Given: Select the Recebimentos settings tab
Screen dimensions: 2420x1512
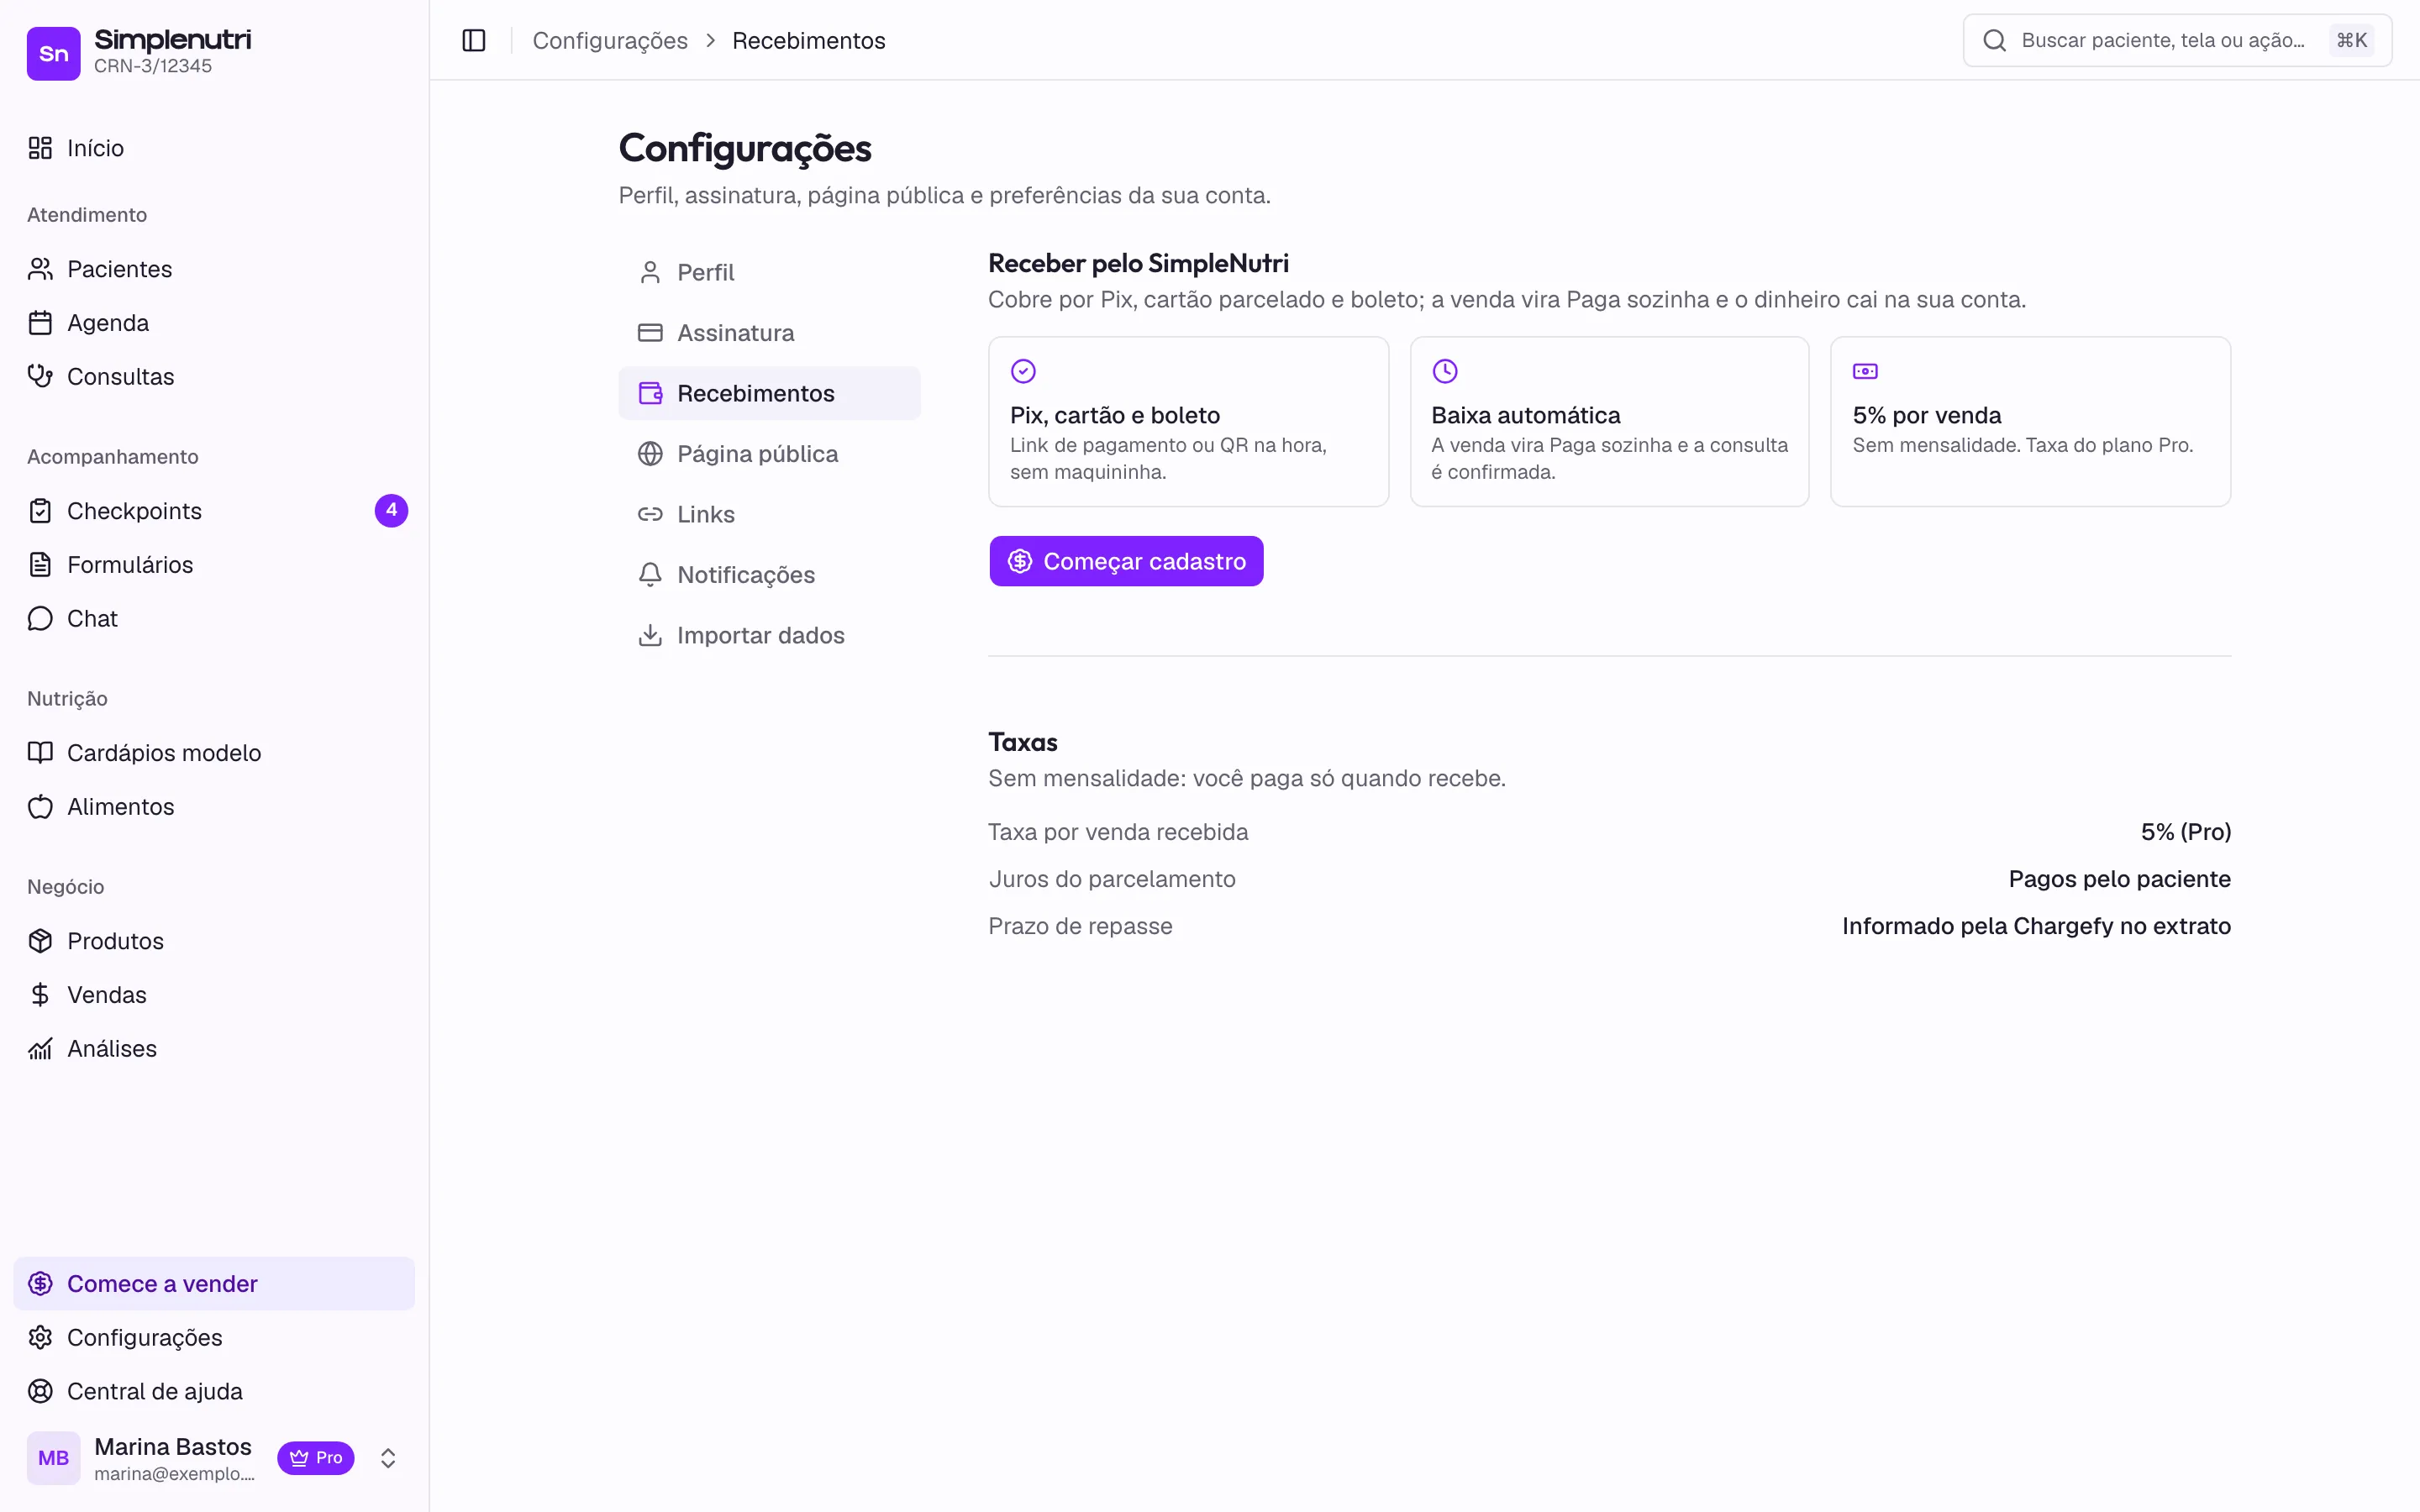Looking at the screenshot, I should click(x=769, y=393).
